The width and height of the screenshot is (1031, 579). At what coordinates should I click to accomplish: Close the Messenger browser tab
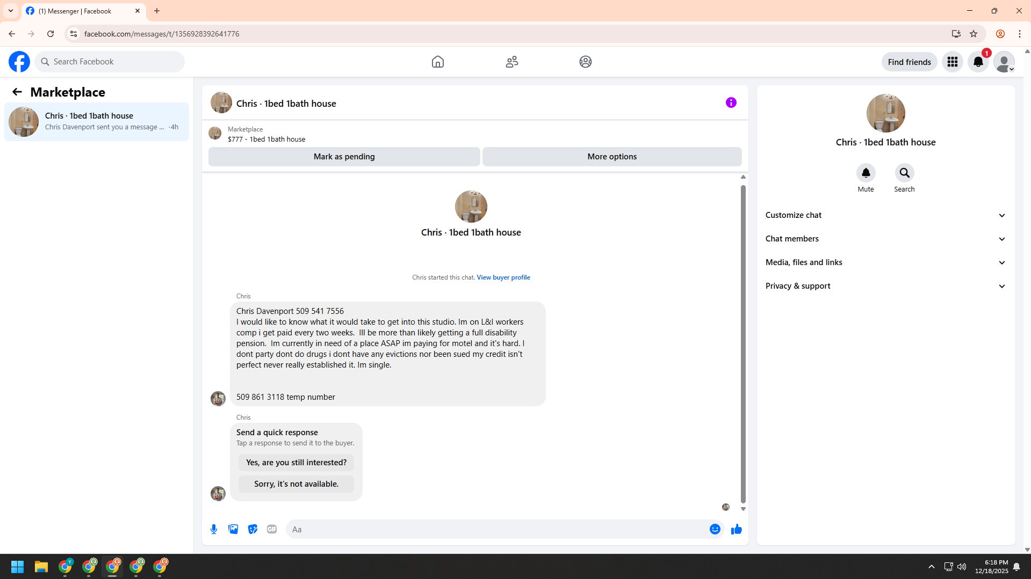(138, 11)
